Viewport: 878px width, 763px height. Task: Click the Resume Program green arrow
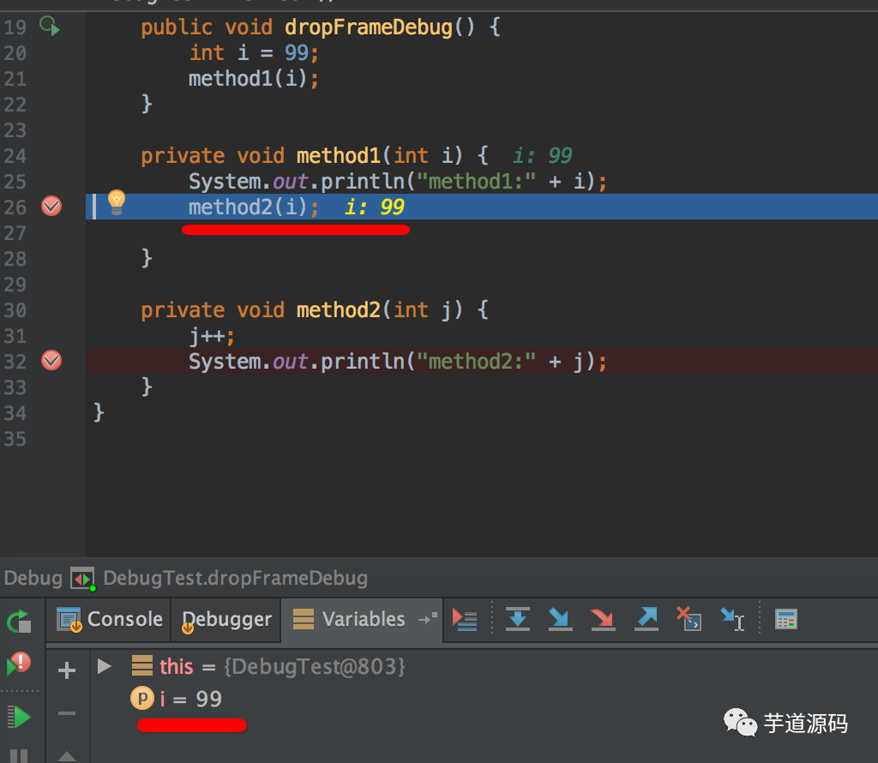pos(19,717)
